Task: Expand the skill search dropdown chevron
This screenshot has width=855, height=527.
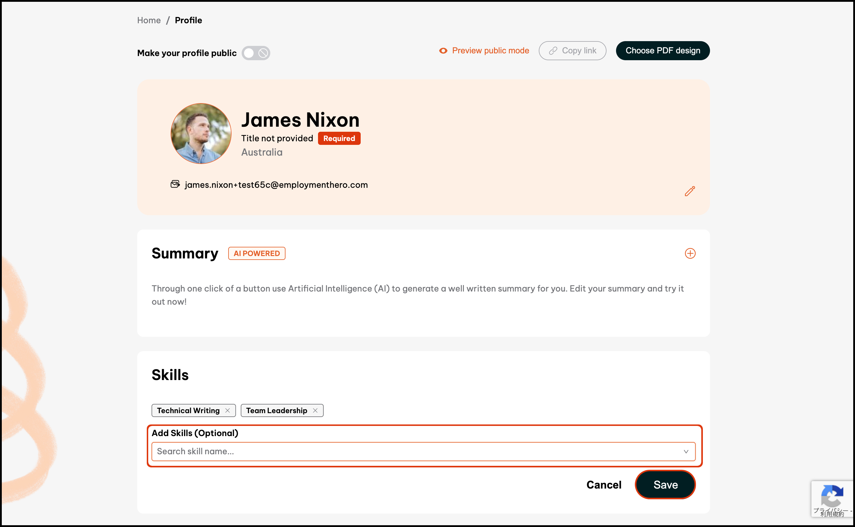Action: point(686,451)
